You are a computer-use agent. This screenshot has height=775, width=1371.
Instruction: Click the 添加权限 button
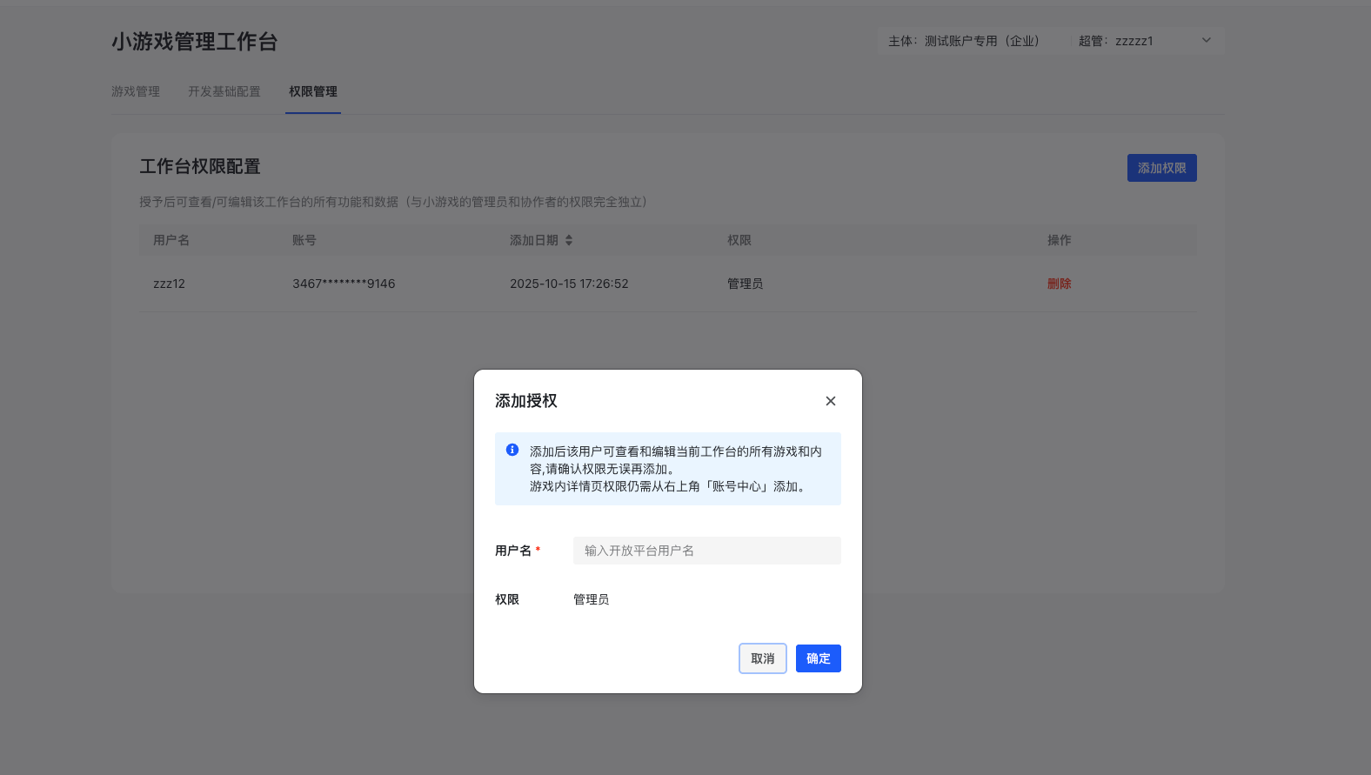[1161, 168]
